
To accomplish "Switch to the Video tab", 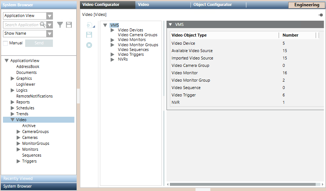I will click(144, 5).
